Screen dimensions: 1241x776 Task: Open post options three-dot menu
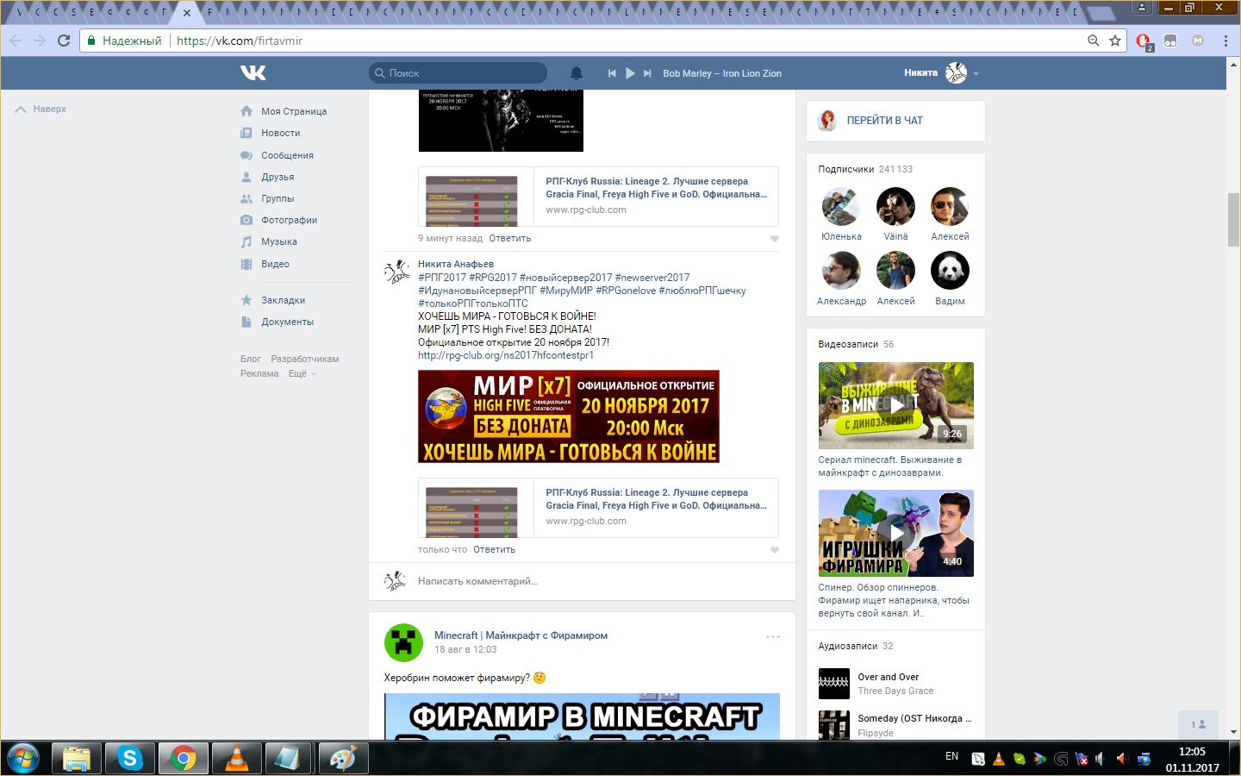[773, 637]
